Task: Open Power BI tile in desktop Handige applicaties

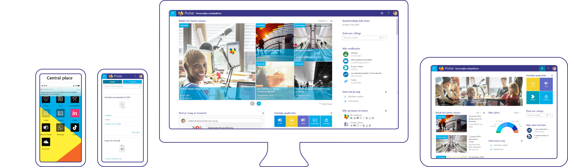Action: 292,121
